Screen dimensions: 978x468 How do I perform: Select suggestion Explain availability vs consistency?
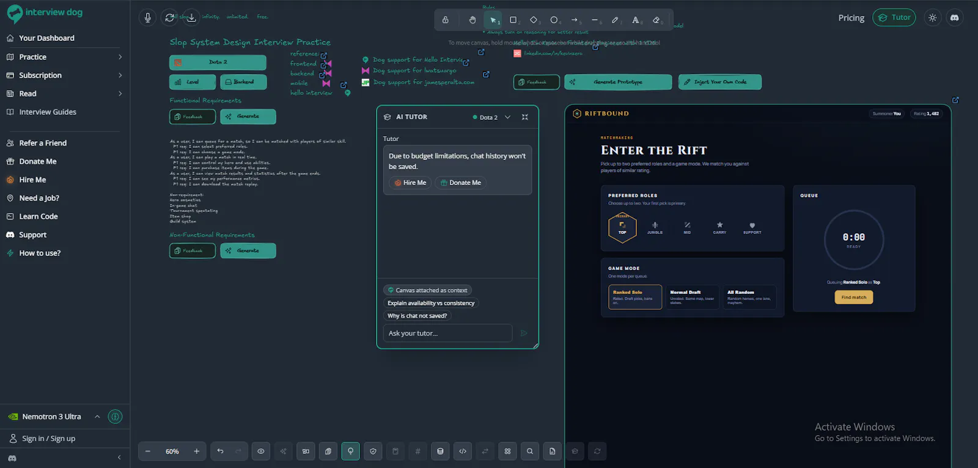coord(431,303)
